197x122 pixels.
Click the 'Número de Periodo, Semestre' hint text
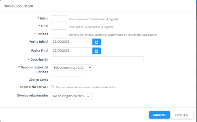click(113, 35)
